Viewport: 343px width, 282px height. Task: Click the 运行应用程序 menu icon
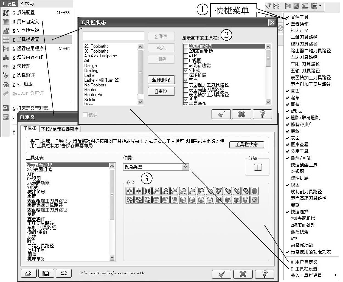[6, 49]
